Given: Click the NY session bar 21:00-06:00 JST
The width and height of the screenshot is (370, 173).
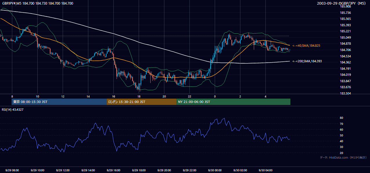Looking at the screenshot, I should pyautogui.click(x=233, y=102).
